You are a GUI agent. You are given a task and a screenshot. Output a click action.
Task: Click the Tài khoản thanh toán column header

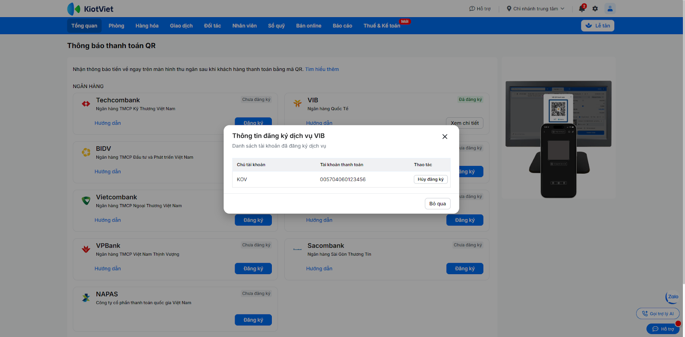342,165
